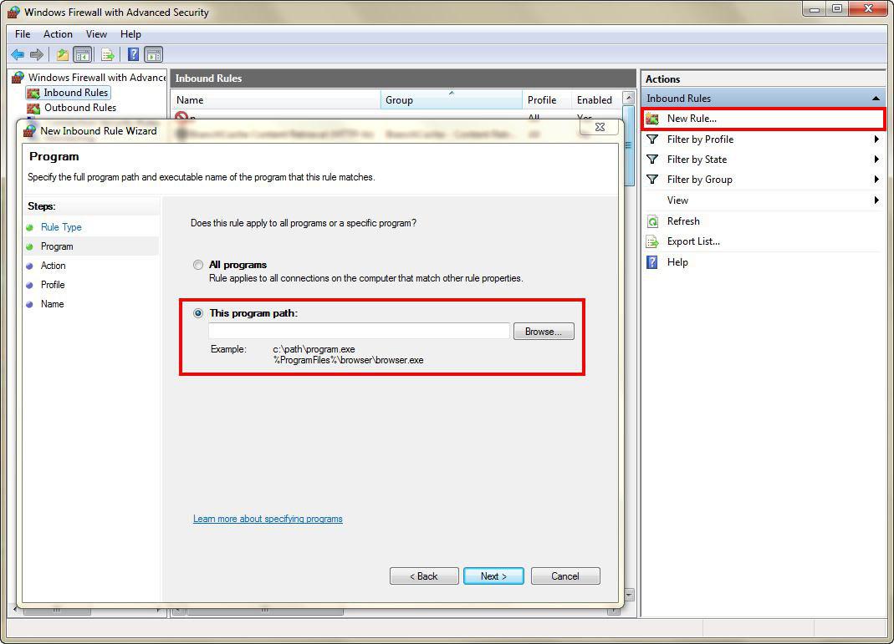Click the New Inbound Rule Wizard title icon
The height and width of the screenshot is (644, 894).
click(x=29, y=131)
